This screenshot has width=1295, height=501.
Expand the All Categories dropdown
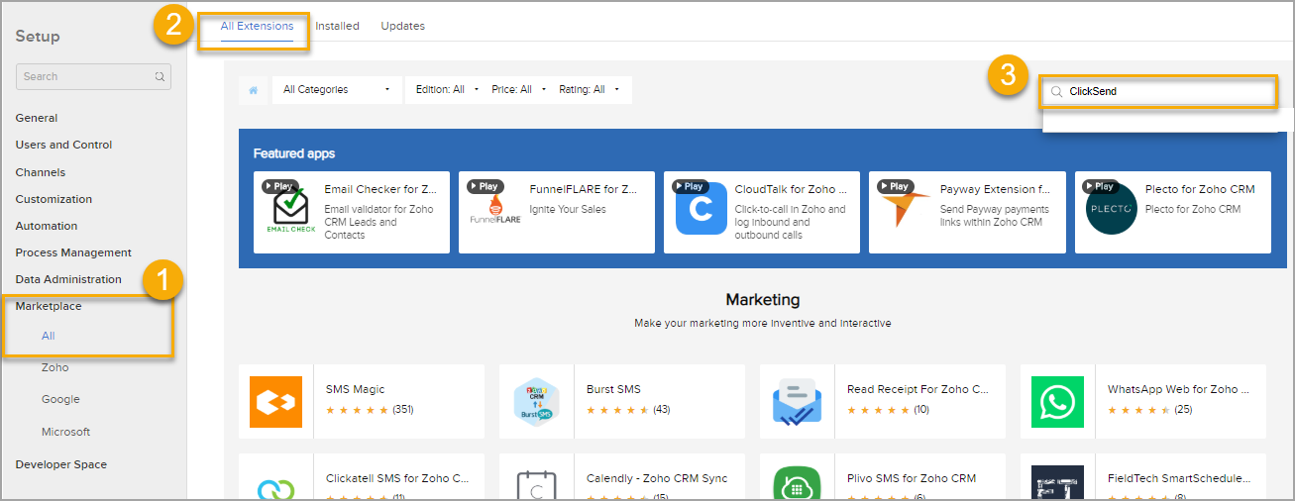click(337, 90)
